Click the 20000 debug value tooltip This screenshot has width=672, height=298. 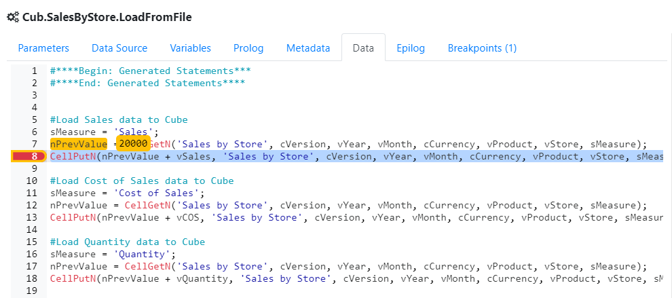click(x=133, y=144)
